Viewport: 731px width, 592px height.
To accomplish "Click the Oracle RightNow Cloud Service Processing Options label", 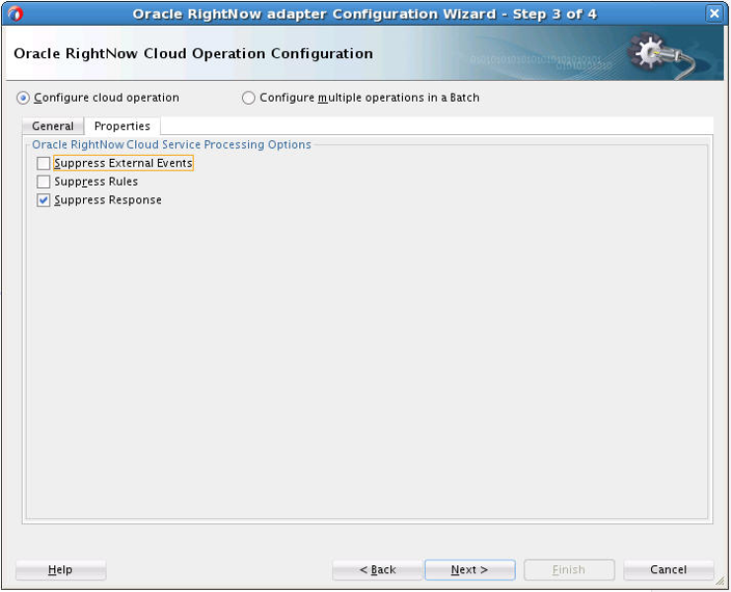I will click(x=172, y=144).
